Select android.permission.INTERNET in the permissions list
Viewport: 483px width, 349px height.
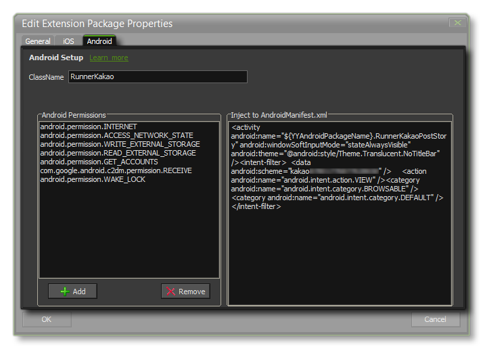89,127
